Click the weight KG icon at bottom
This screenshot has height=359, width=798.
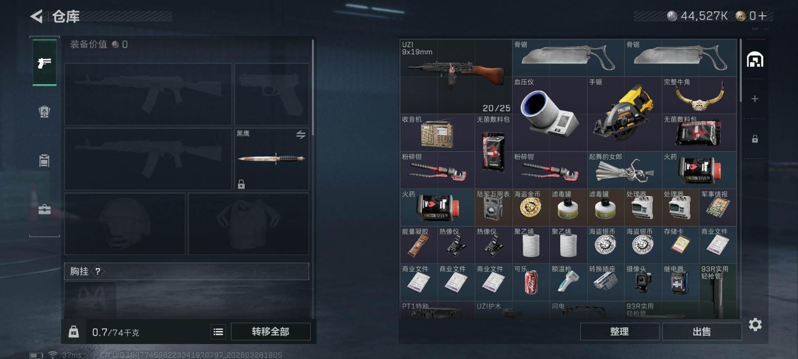(74, 332)
